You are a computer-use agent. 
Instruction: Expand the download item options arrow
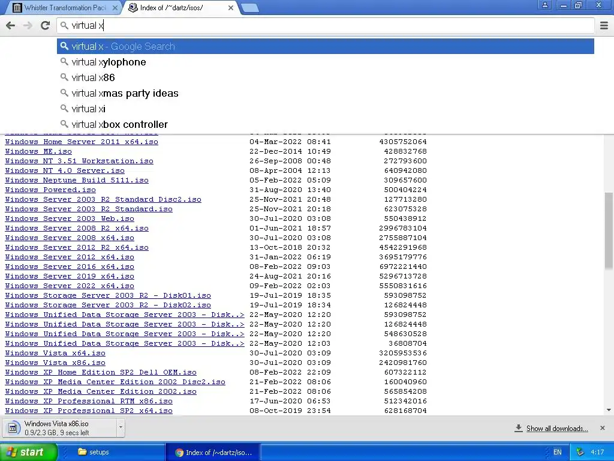pos(121,427)
